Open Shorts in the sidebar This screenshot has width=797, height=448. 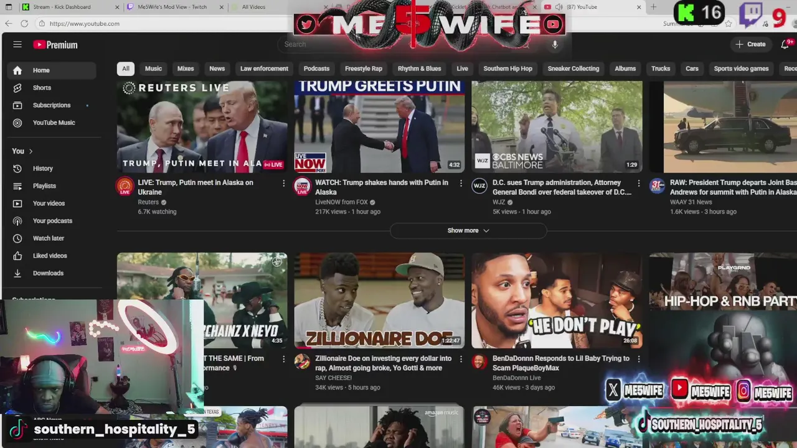(52, 88)
